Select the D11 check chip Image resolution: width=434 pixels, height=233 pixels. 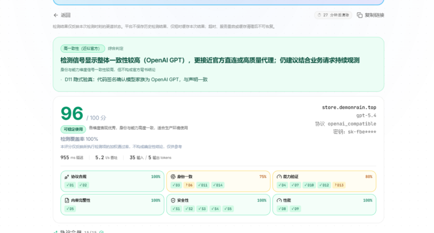click(x=203, y=185)
